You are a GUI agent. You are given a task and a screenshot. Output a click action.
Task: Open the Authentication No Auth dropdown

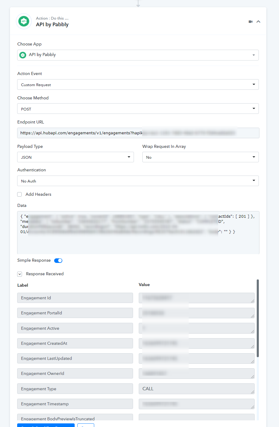[x=138, y=181]
